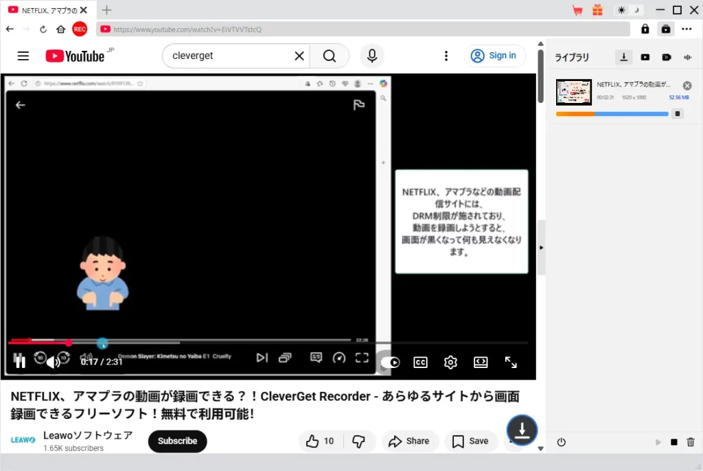Open the three-dot more menu in toolbar
Image resolution: width=703 pixels, height=471 pixels.
[687, 29]
